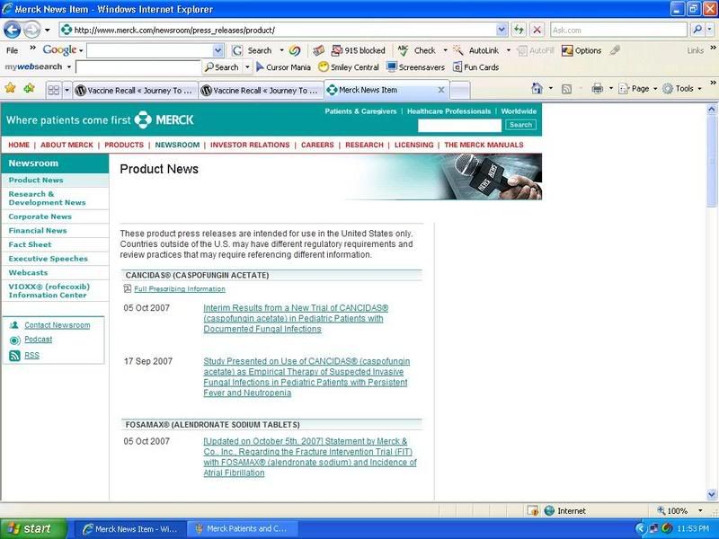
Task: Click the Google toolbar spell Check icon
Action: click(x=403, y=50)
